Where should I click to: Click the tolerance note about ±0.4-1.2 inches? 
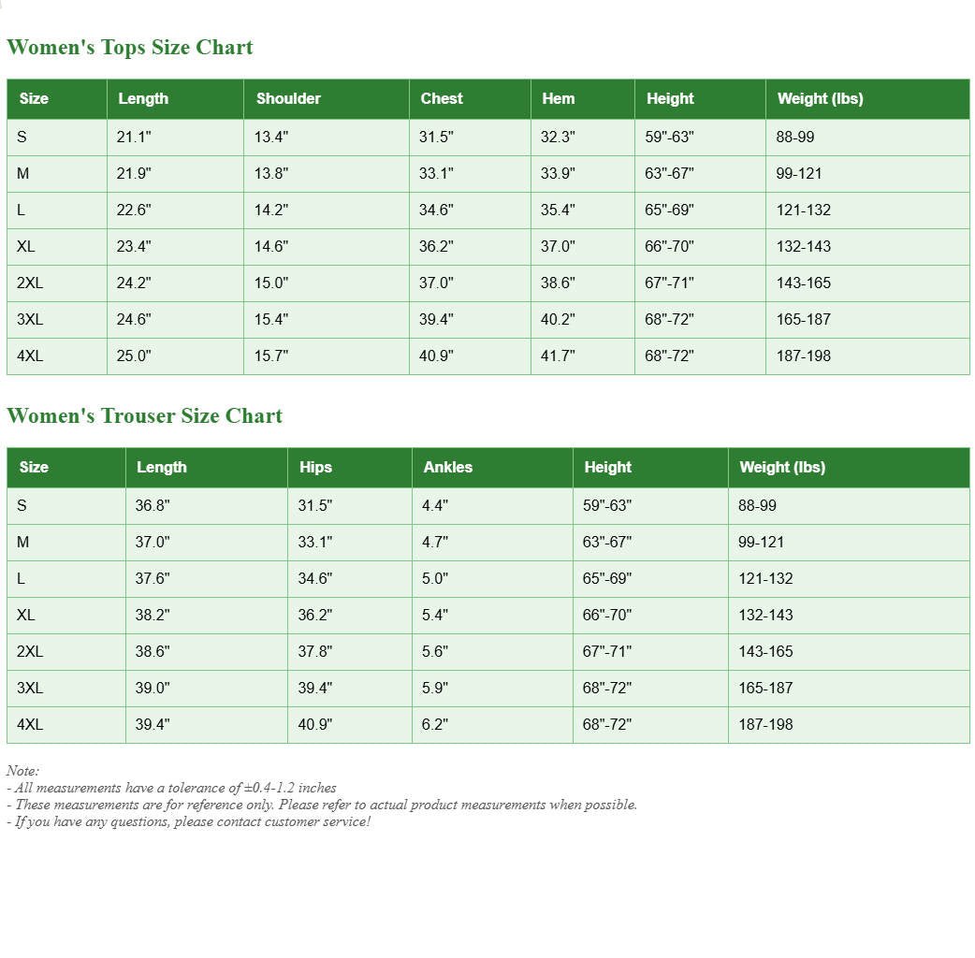point(171,788)
